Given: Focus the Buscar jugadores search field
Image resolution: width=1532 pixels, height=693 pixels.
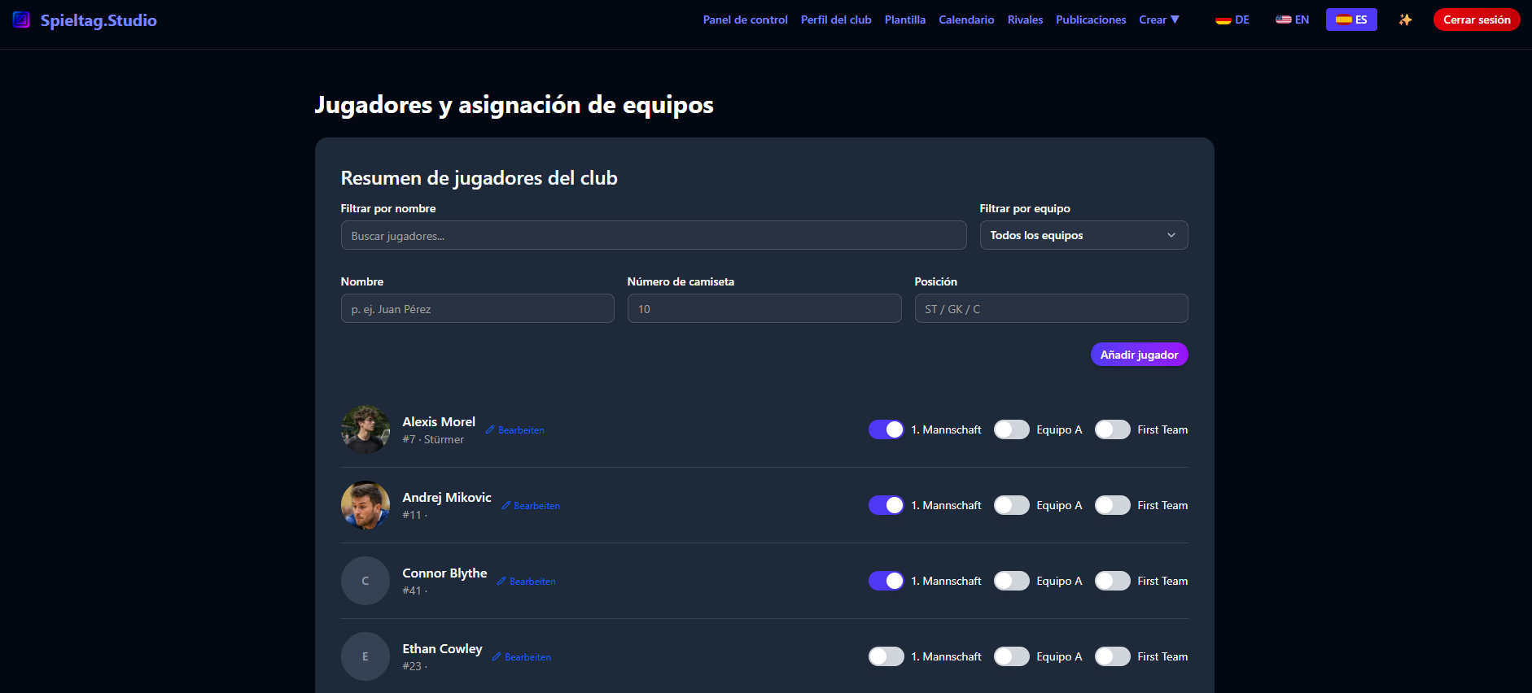Looking at the screenshot, I should (654, 235).
